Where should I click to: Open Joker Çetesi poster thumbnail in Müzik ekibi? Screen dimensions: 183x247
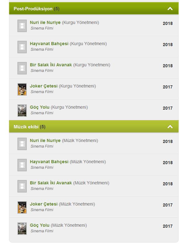click(22, 207)
